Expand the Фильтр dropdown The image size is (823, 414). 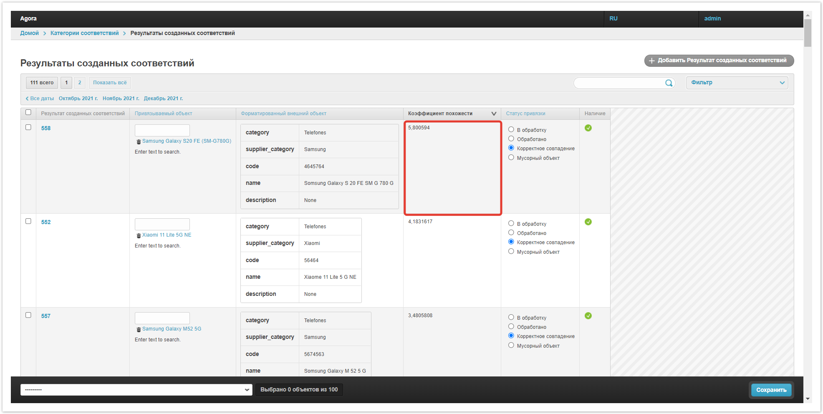click(737, 83)
